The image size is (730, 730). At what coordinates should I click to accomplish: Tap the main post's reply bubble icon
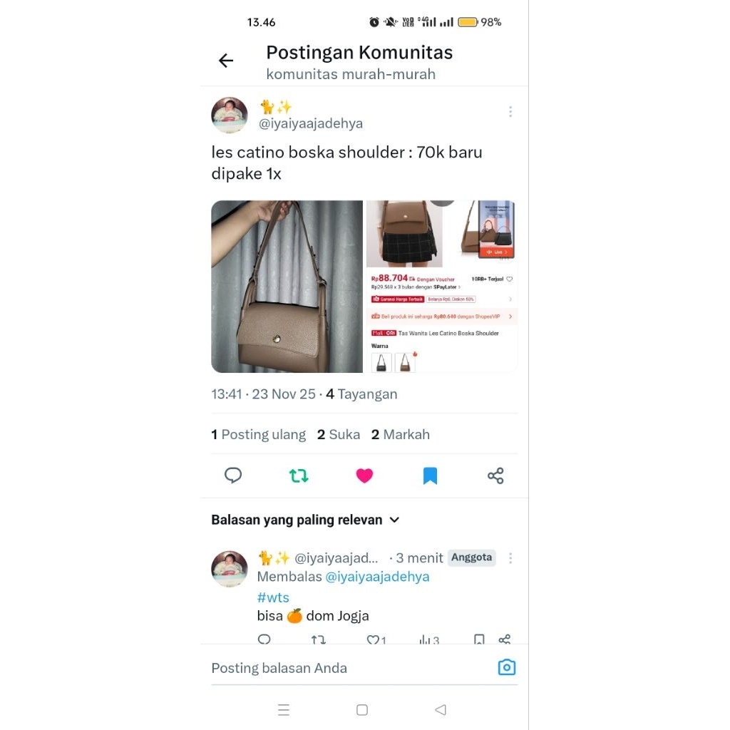[x=233, y=475]
